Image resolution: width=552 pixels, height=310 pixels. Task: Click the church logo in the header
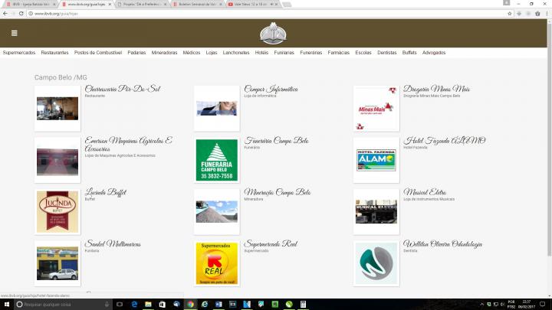click(273, 34)
